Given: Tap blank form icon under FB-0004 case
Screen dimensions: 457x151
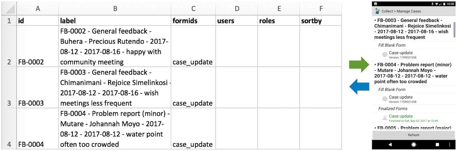Looking at the screenshot, I should 385,99.
